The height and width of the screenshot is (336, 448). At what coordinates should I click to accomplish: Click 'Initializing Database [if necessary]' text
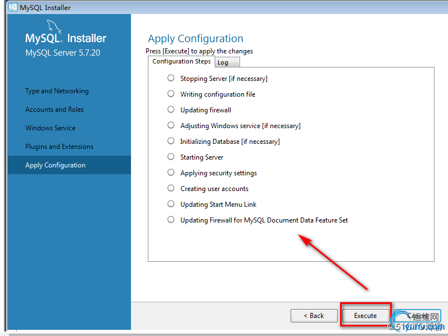pyautogui.click(x=230, y=142)
